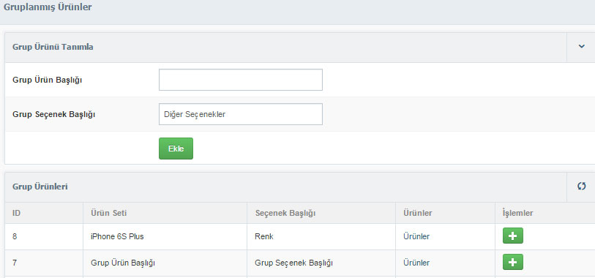Image resolution: width=595 pixels, height=278 pixels.
Task: Collapse the Grup Ürünü Tanımla panel chevron
Action: [x=581, y=47]
